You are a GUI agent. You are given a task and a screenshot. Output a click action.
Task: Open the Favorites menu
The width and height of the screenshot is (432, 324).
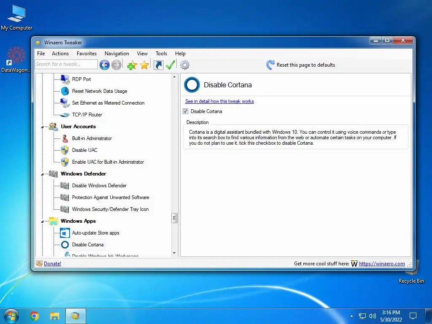86,54
